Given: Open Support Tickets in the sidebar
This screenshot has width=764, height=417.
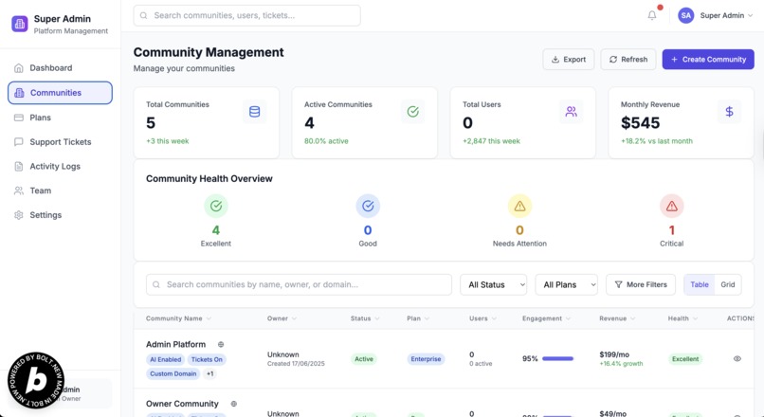Looking at the screenshot, I should [60, 142].
